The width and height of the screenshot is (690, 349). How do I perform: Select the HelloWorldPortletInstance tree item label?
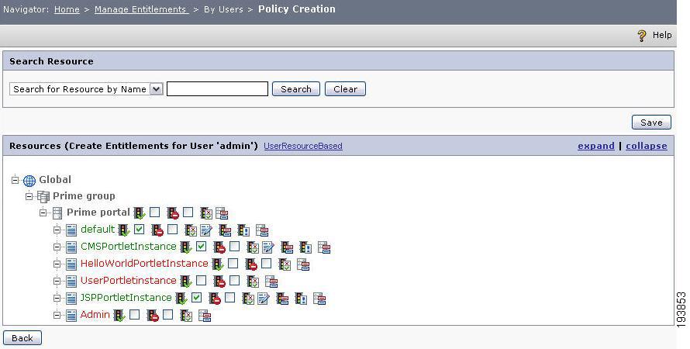click(144, 264)
